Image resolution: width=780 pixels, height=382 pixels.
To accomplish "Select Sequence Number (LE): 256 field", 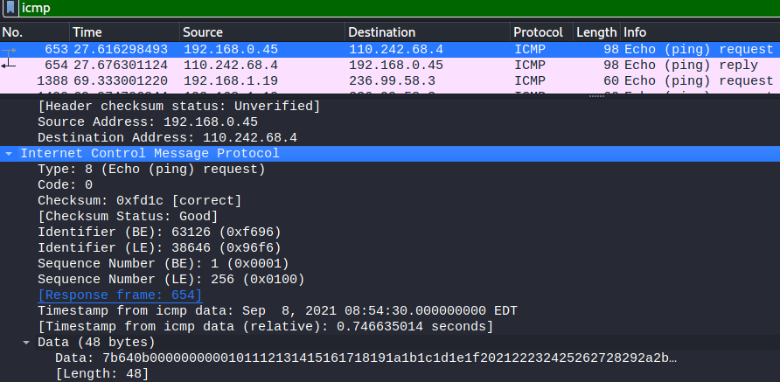I will click(x=171, y=280).
